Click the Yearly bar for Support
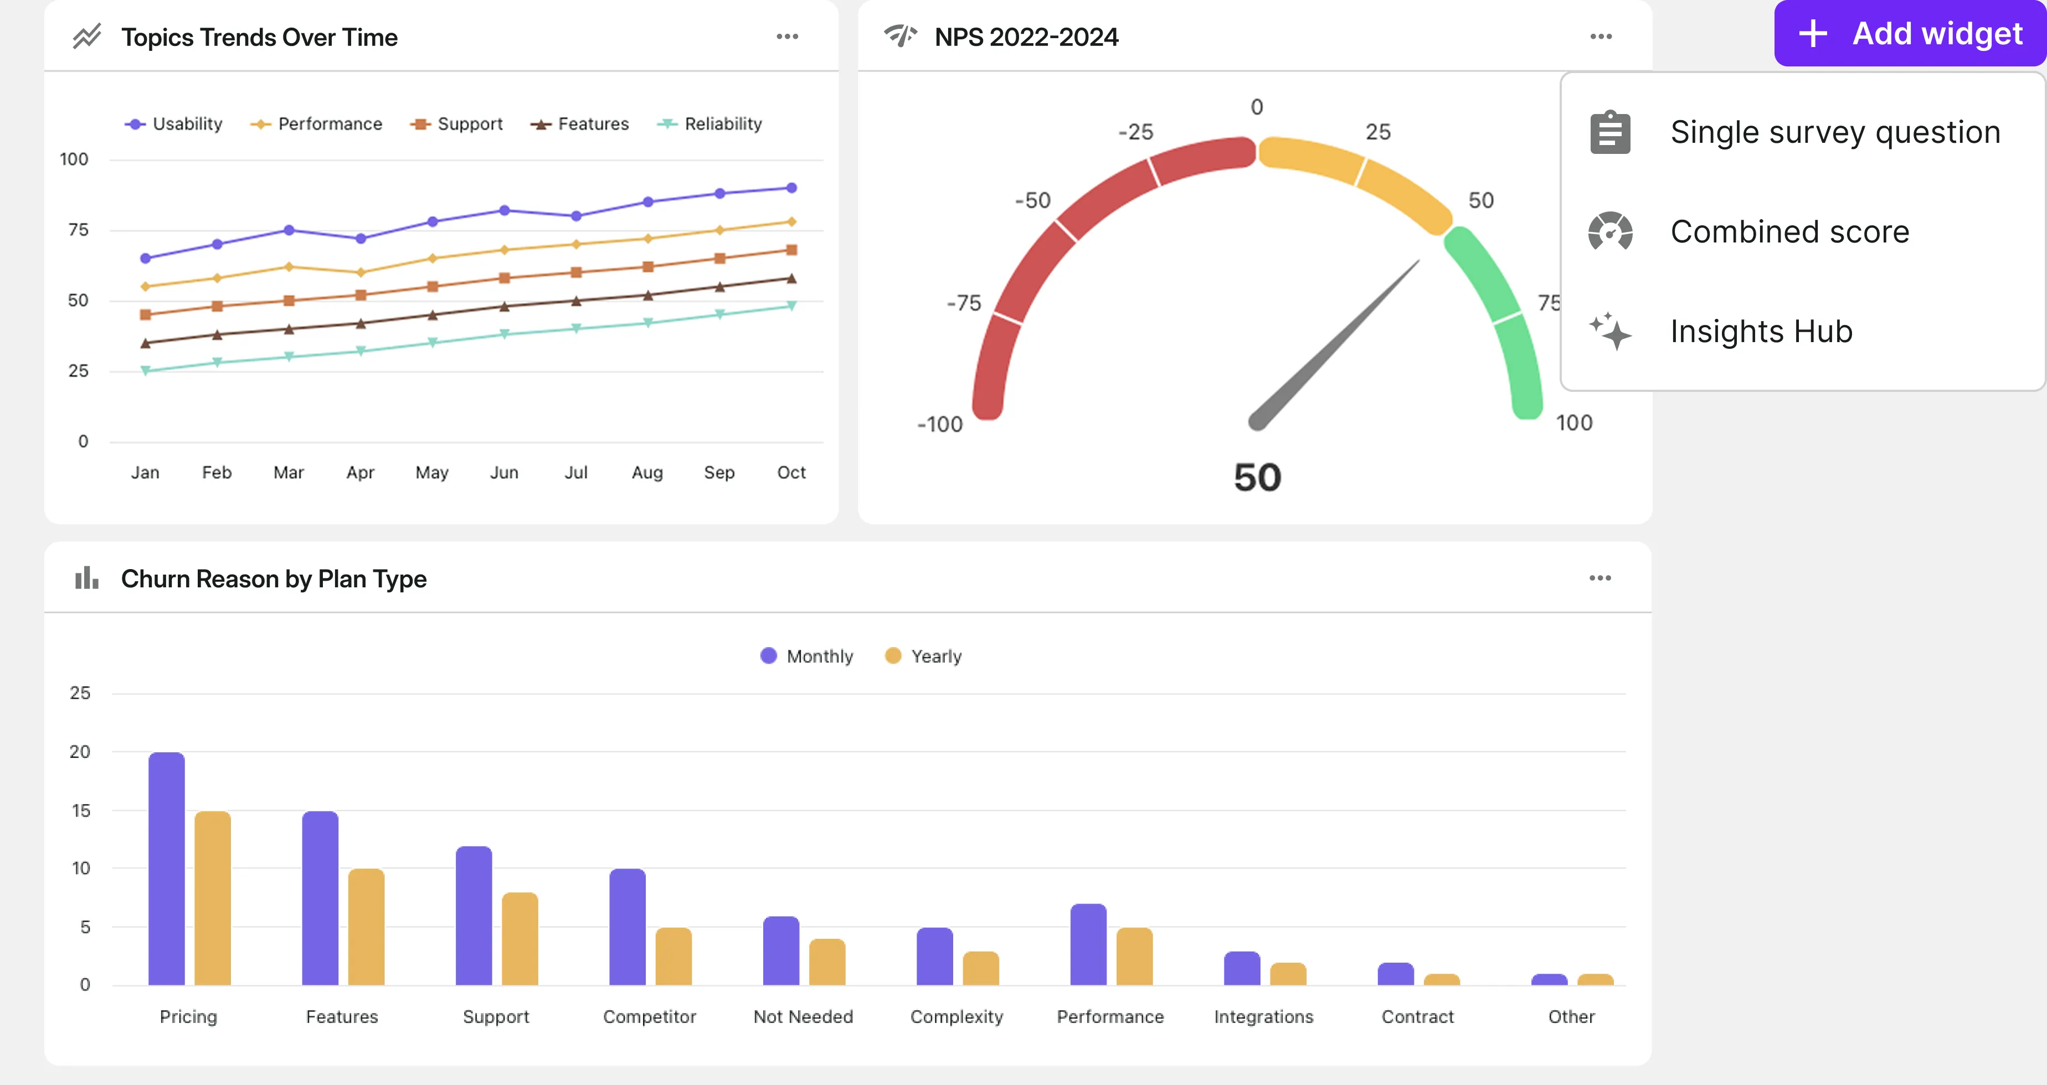Image resolution: width=2047 pixels, height=1085 pixels. click(520, 939)
